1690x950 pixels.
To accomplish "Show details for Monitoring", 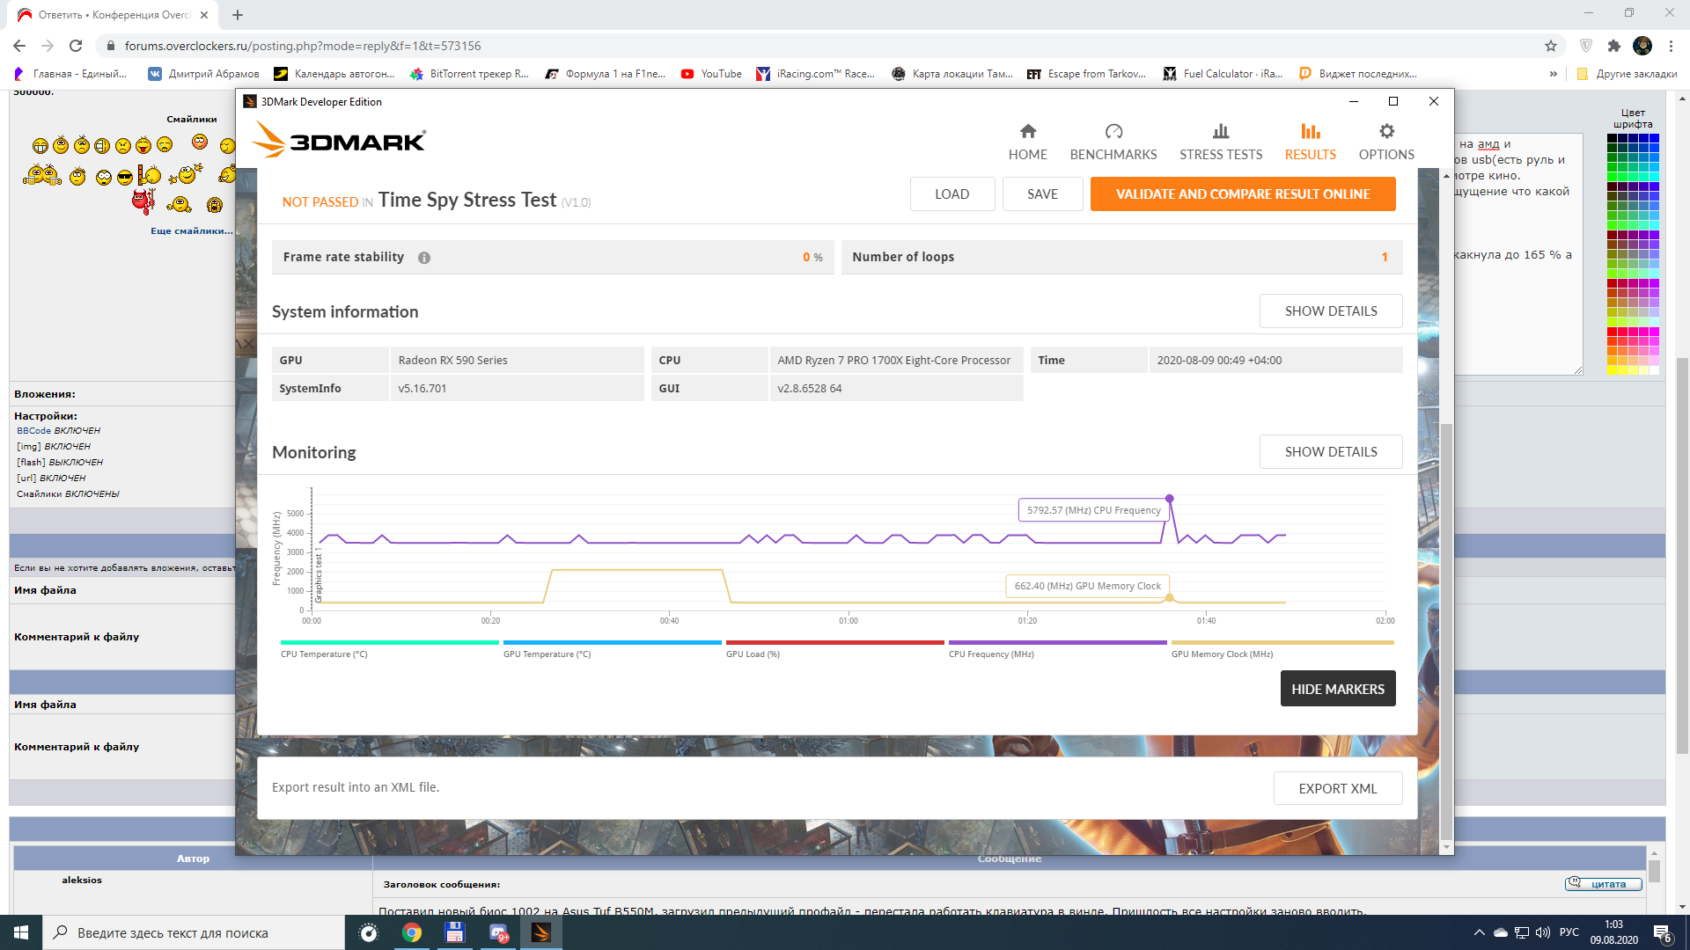I will (1330, 452).
